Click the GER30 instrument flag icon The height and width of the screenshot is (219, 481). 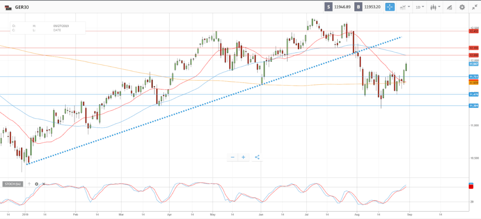[8, 7]
